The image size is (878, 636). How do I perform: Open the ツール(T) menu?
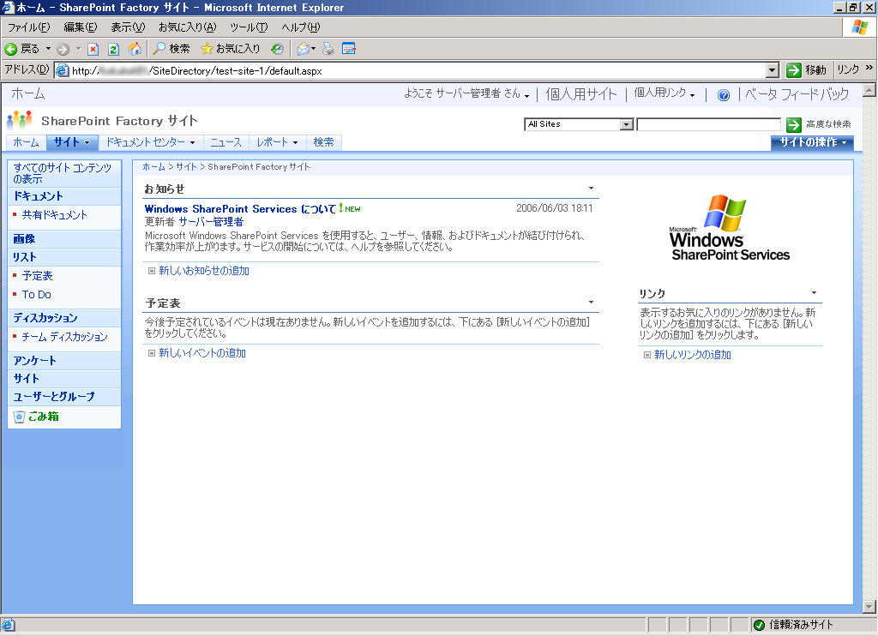coord(247,27)
